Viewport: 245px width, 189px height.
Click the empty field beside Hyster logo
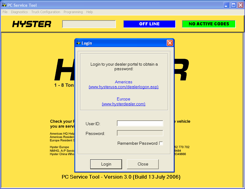[x=89, y=24]
